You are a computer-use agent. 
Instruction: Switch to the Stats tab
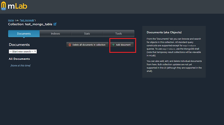[x=87, y=33]
